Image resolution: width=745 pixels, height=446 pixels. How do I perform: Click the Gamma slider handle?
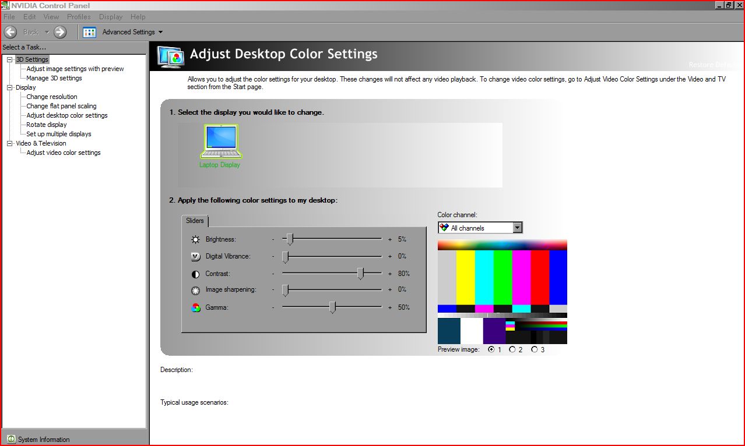[x=332, y=307]
